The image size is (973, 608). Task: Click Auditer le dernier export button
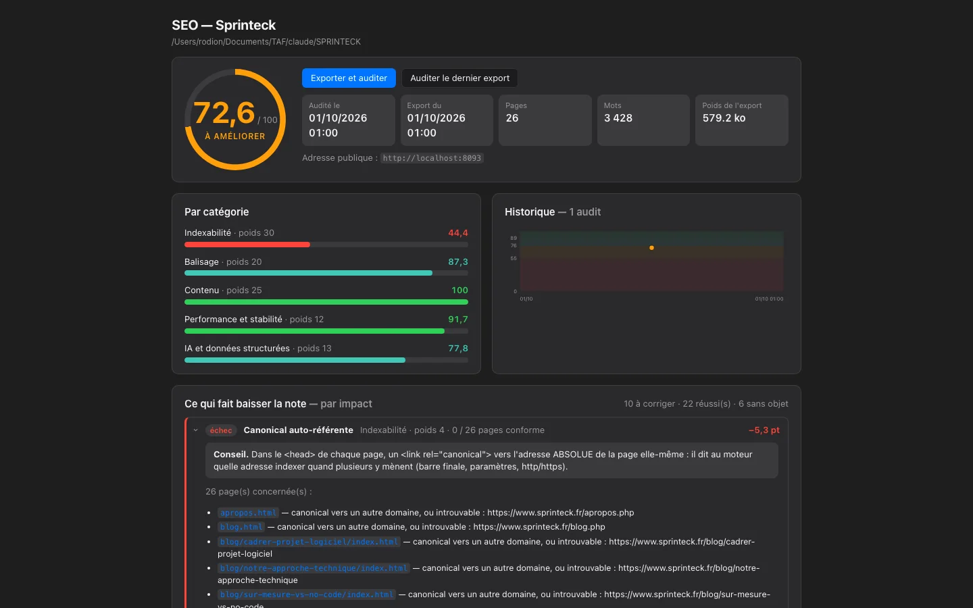pyautogui.click(x=459, y=78)
